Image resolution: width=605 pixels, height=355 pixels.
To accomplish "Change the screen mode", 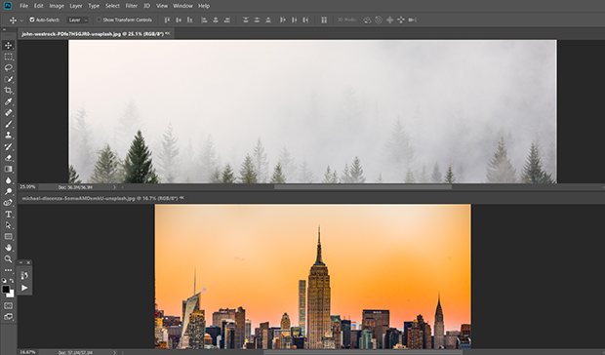I will point(8,317).
